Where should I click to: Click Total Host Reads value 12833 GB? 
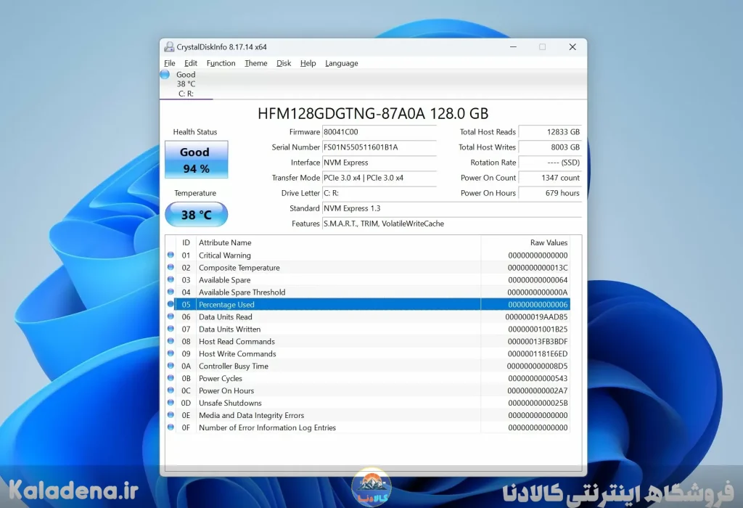(550, 132)
